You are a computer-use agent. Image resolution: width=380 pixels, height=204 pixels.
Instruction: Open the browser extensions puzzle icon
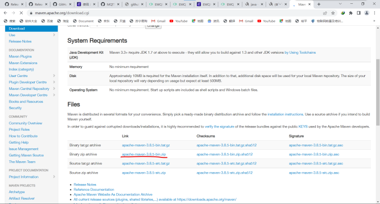[x=350, y=13]
